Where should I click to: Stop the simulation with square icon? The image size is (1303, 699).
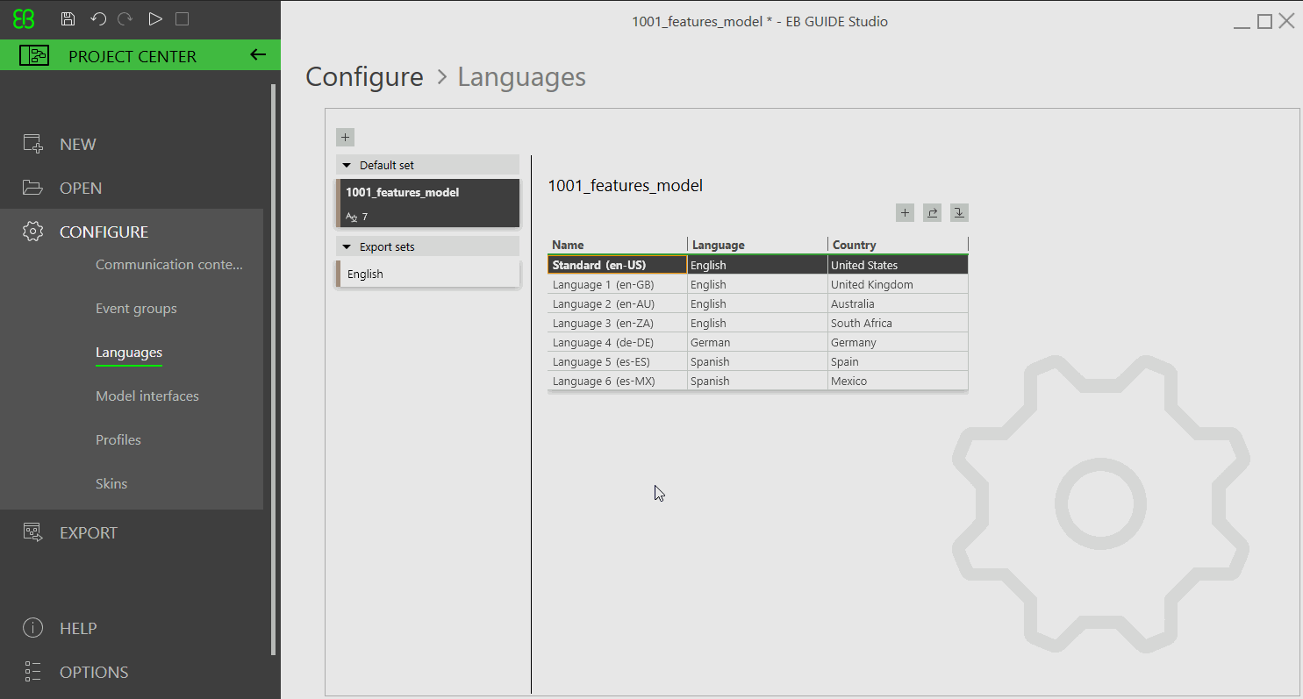pos(182,19)
